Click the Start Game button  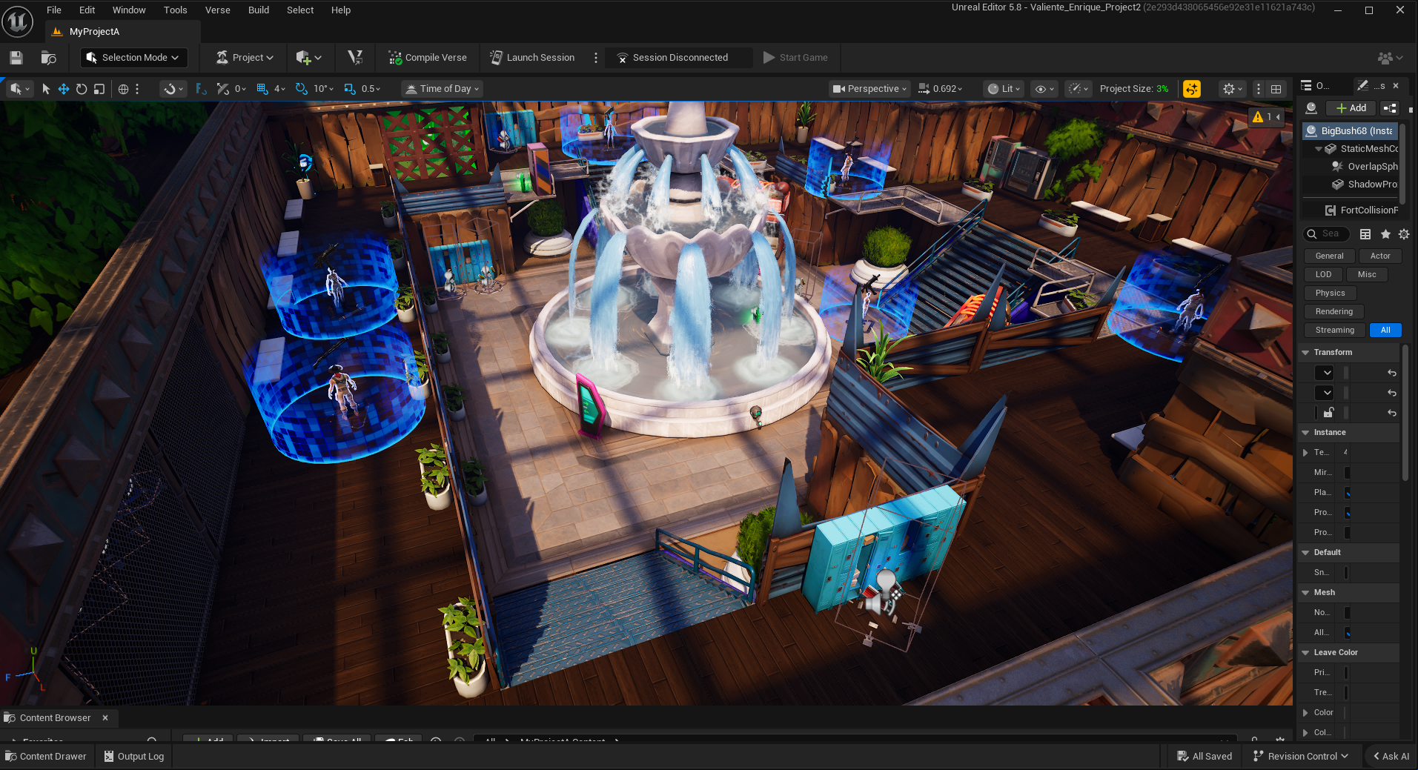pos(795,58)
